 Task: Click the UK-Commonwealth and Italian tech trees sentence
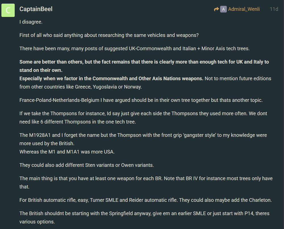134,49
